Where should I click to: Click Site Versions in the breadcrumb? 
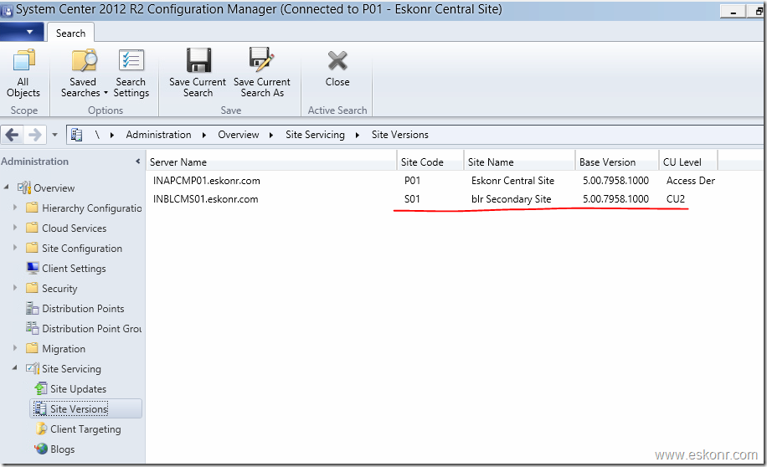399,135
